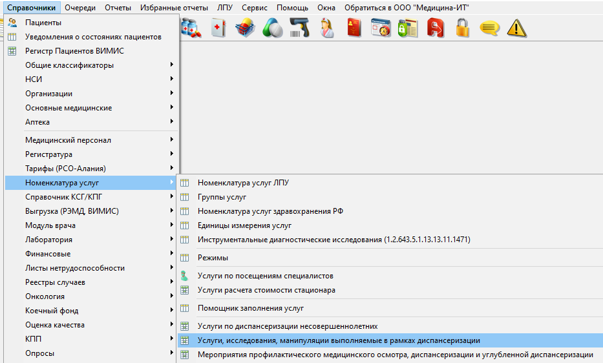The height and width of the screenshot is (363, 603).
Task: Click the yellow warning triangle icon
Action: point(516,28)
